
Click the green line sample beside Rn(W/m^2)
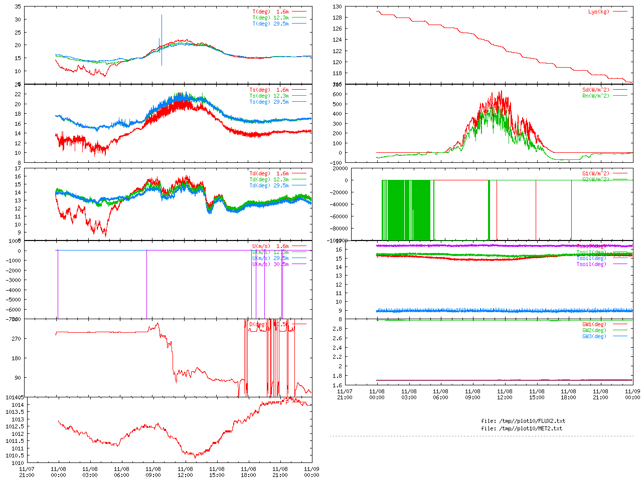[x=620, y=96]
